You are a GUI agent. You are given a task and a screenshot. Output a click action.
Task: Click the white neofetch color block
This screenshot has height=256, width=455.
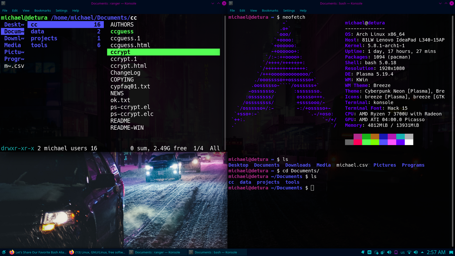pos(409,142)
